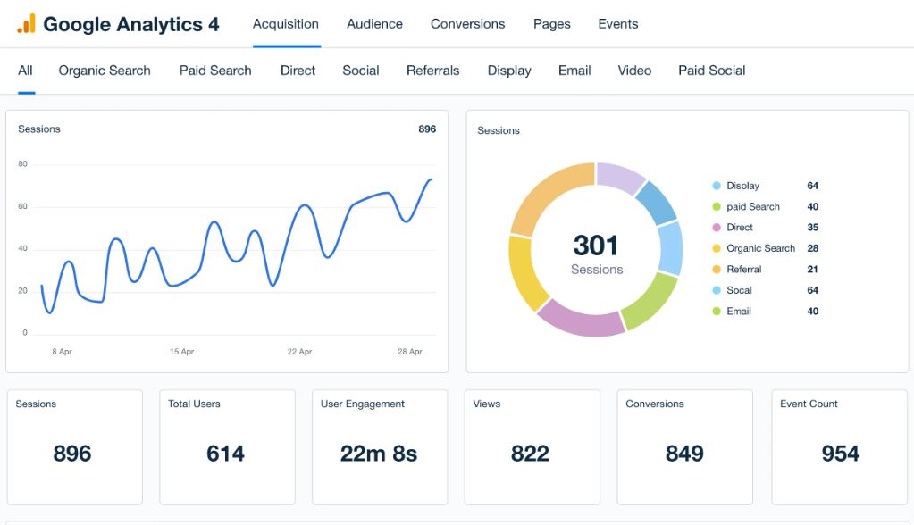Screen dimensions: 914x525
Task: Filter traffic by Paid Search
Action: [x=214, y=71]
